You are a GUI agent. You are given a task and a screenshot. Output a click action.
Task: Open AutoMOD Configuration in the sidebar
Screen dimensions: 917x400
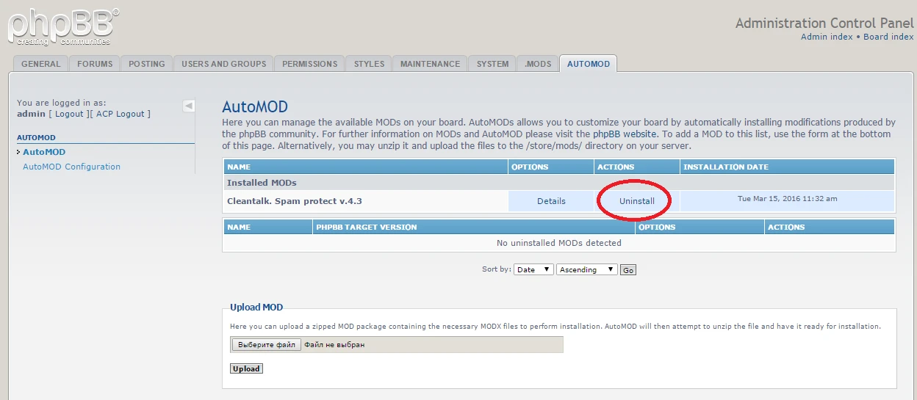pyautogui.click(x=71, y=167)
